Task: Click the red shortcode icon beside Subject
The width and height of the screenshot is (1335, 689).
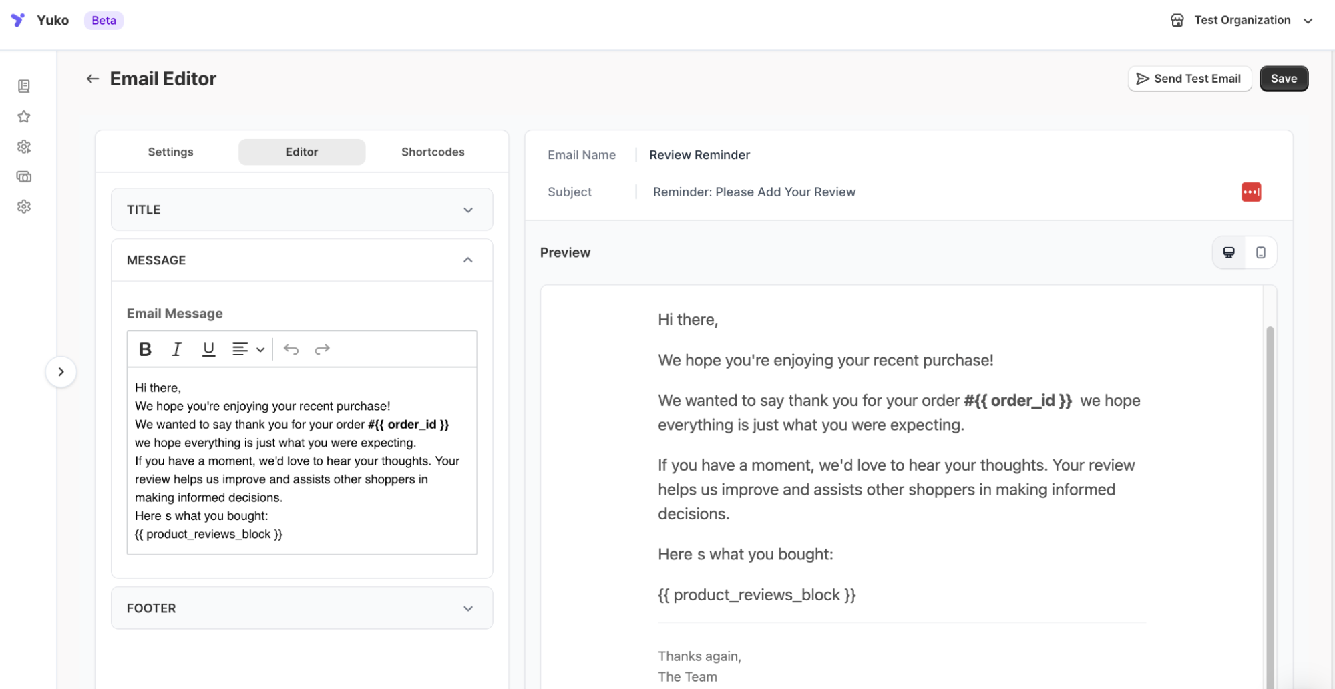Action: (1251, 192)
